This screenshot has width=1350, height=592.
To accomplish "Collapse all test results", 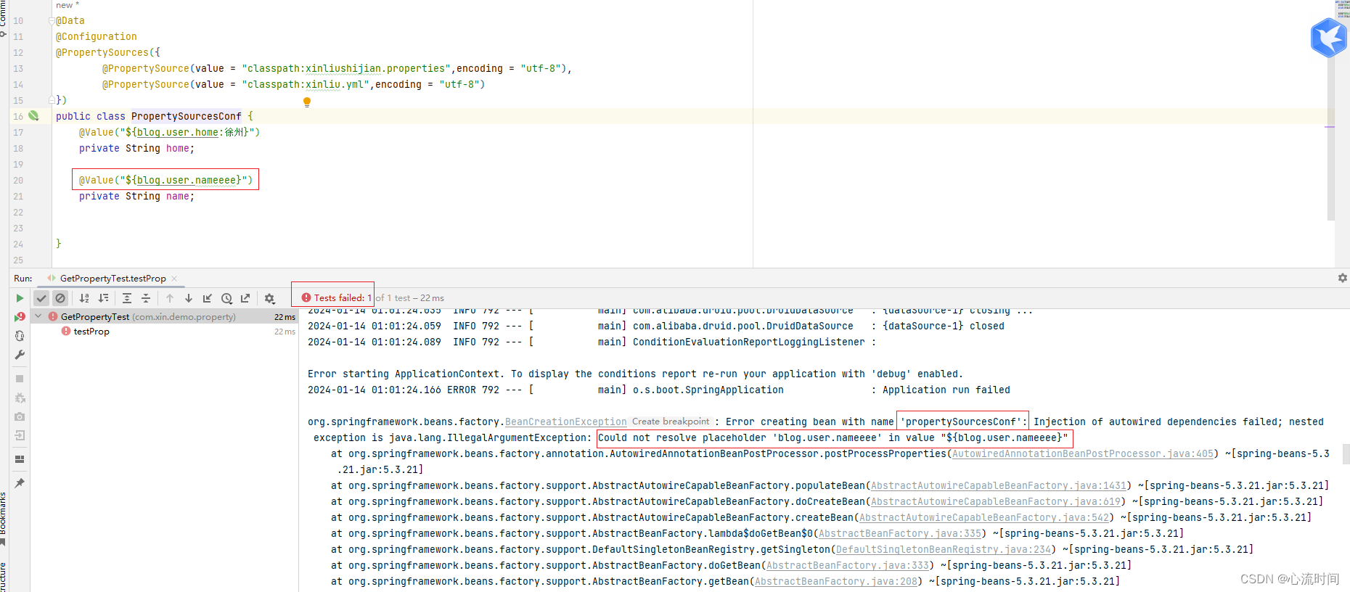I will click(146, 298).
